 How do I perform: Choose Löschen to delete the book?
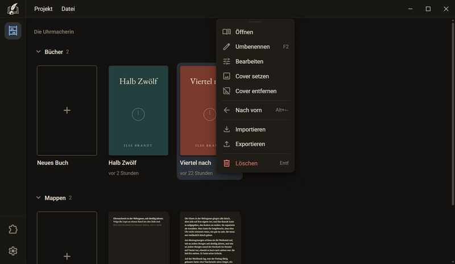pos(255,163)
